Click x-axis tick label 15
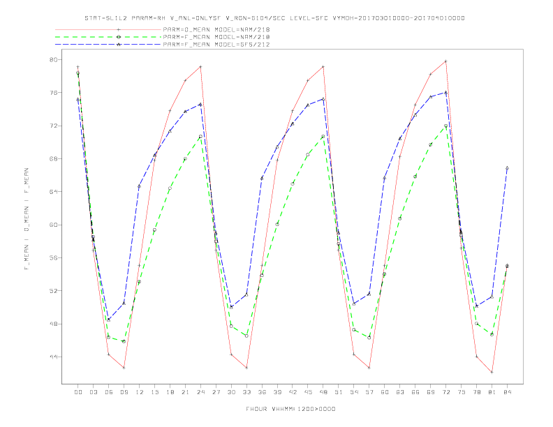Viewport: 553px width, 427px height. 155,392
